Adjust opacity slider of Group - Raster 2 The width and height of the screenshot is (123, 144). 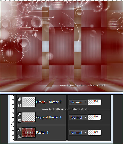click(95, 102)
